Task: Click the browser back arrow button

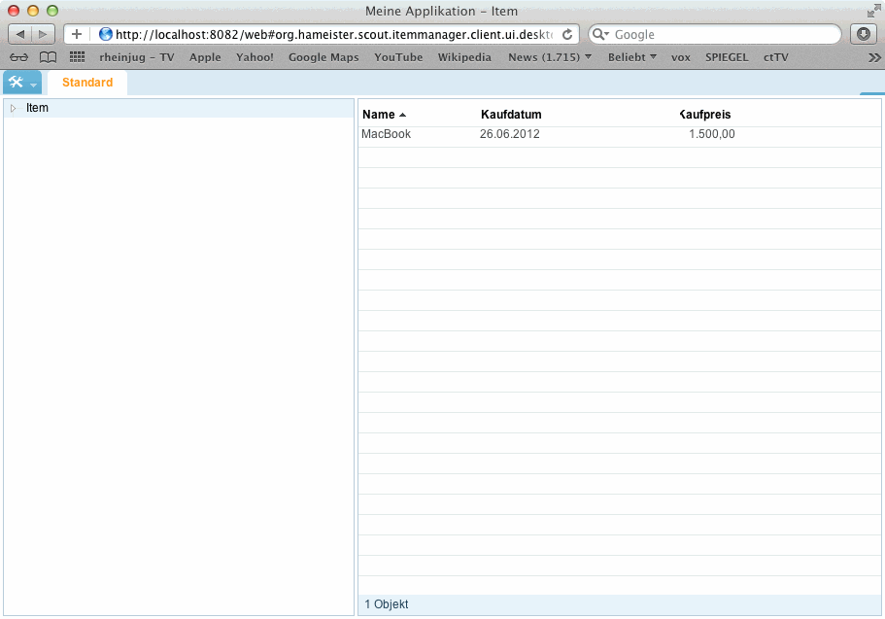Action: pyautogui.click(x=21, y=34)
